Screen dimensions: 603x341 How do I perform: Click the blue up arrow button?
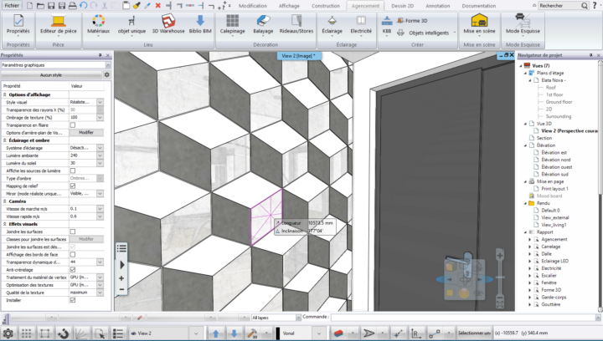(x=216, y=333)
